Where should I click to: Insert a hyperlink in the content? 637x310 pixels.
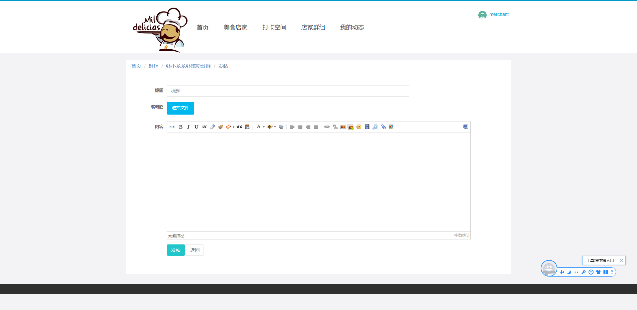(327, 127)
